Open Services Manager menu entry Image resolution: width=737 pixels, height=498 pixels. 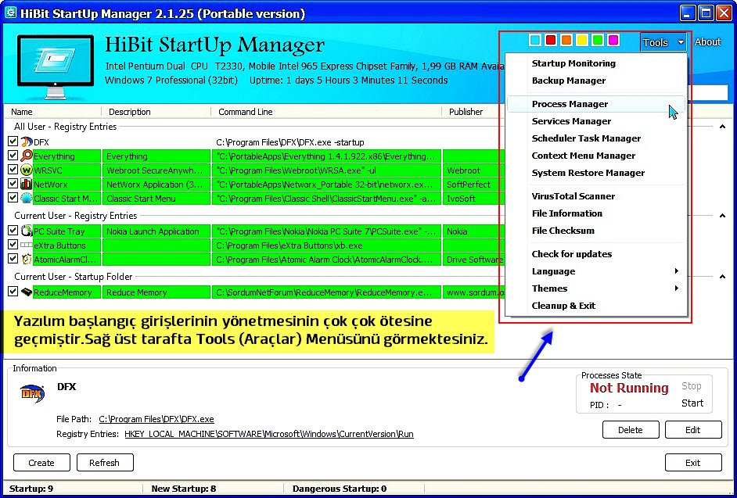(595, 121)
